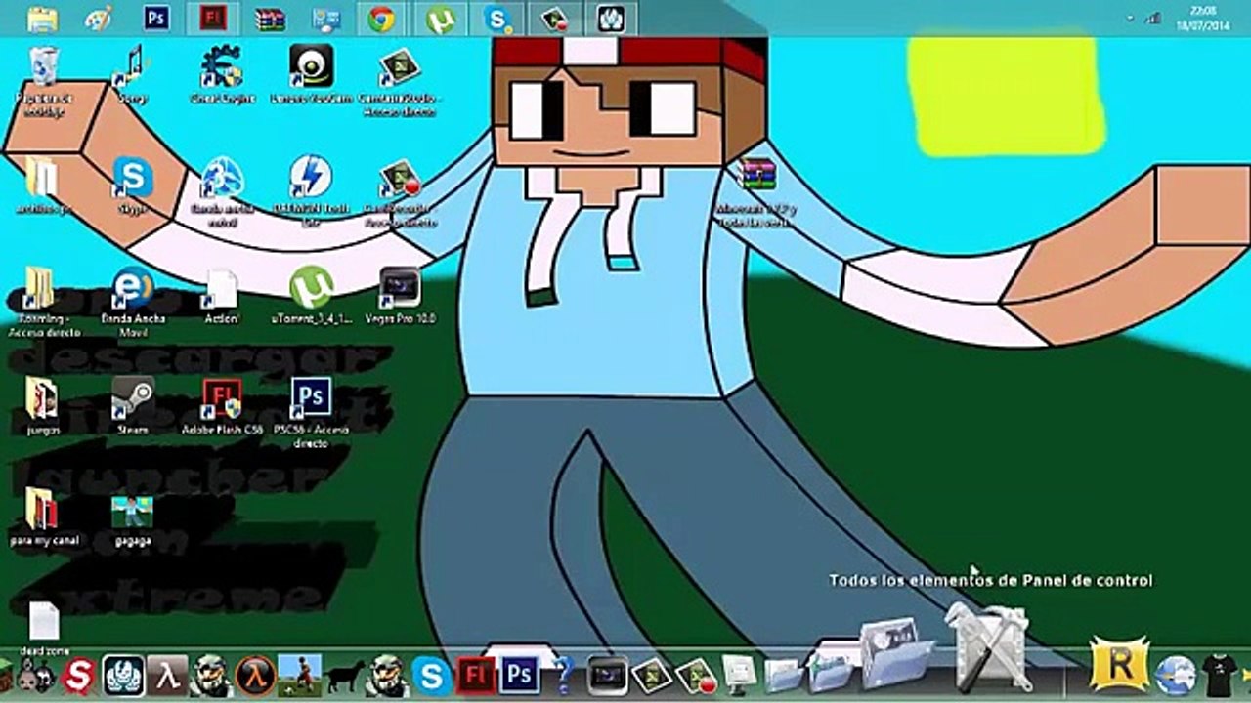Select the music note shortcut on desktop
The width and height of the screenshot is (1251, 703).
(x=132, y=75)
